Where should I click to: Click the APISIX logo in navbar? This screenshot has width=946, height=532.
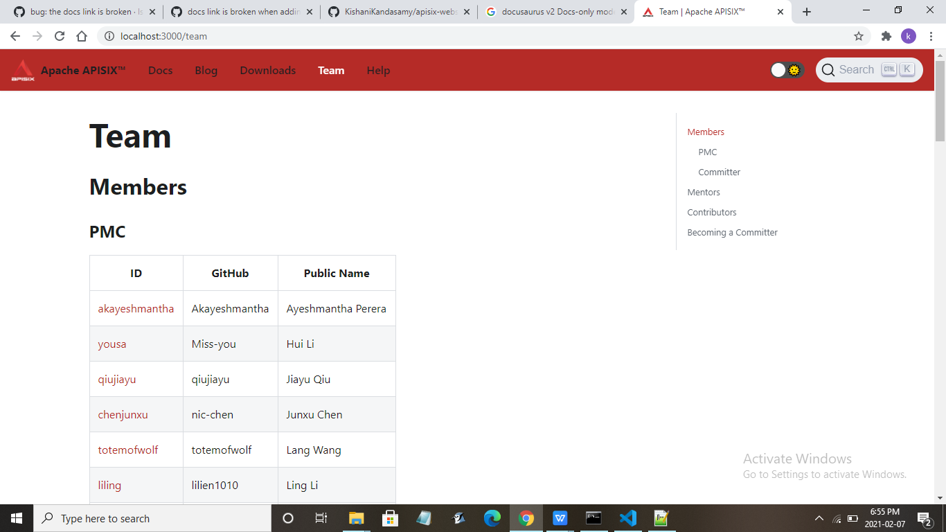click(23, 70)
